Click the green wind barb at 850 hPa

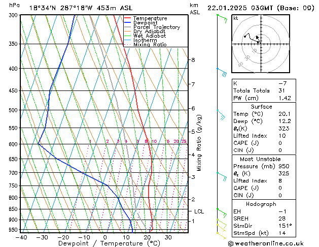[221, 210]
